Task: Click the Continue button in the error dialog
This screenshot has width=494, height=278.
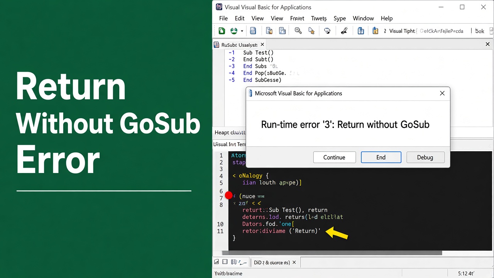Action: [x=334, y=157]
